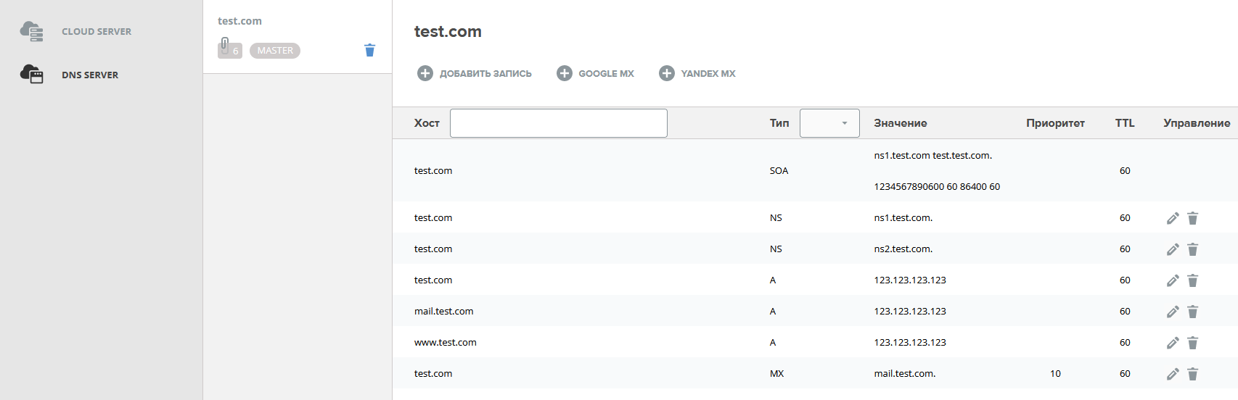Click the MASTER badge on test.com
The image size is (1238, 400).
pyautogui.click(x=275, y=51)
